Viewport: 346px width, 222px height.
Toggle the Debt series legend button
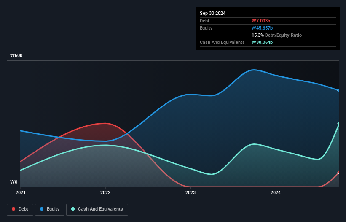coord(20,209)
